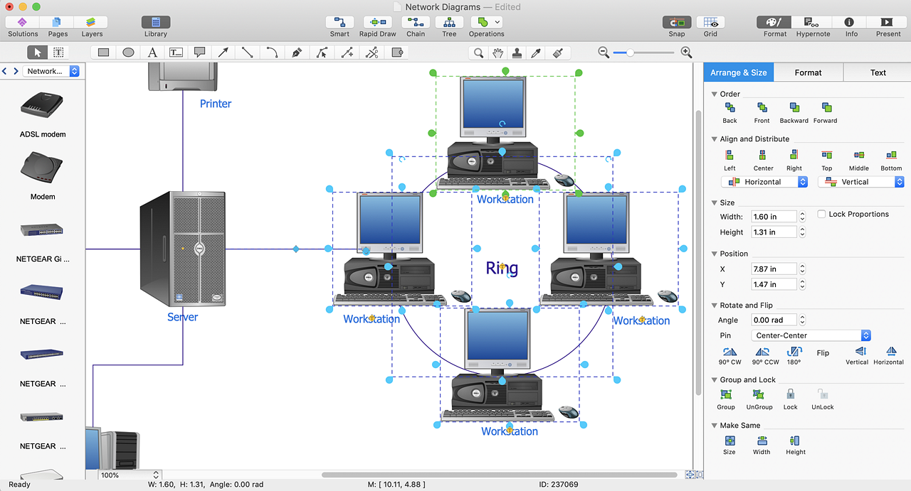The image size is (911, 491).
Task: Collapse the Align and Distribute section
Action: tap(715, 139)
